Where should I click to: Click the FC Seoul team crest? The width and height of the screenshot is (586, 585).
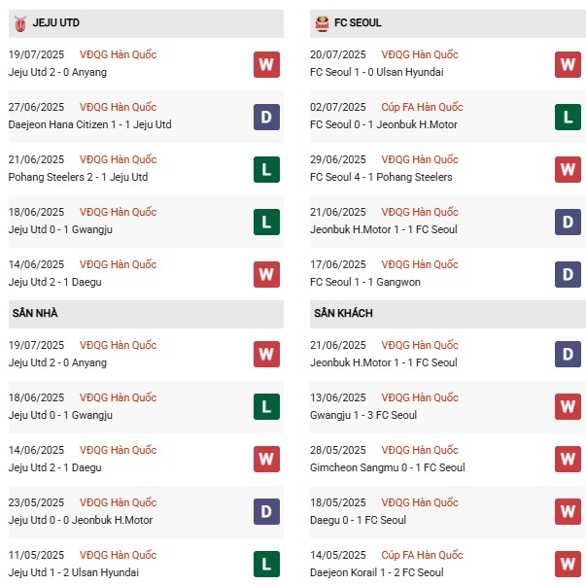point(323,23)
